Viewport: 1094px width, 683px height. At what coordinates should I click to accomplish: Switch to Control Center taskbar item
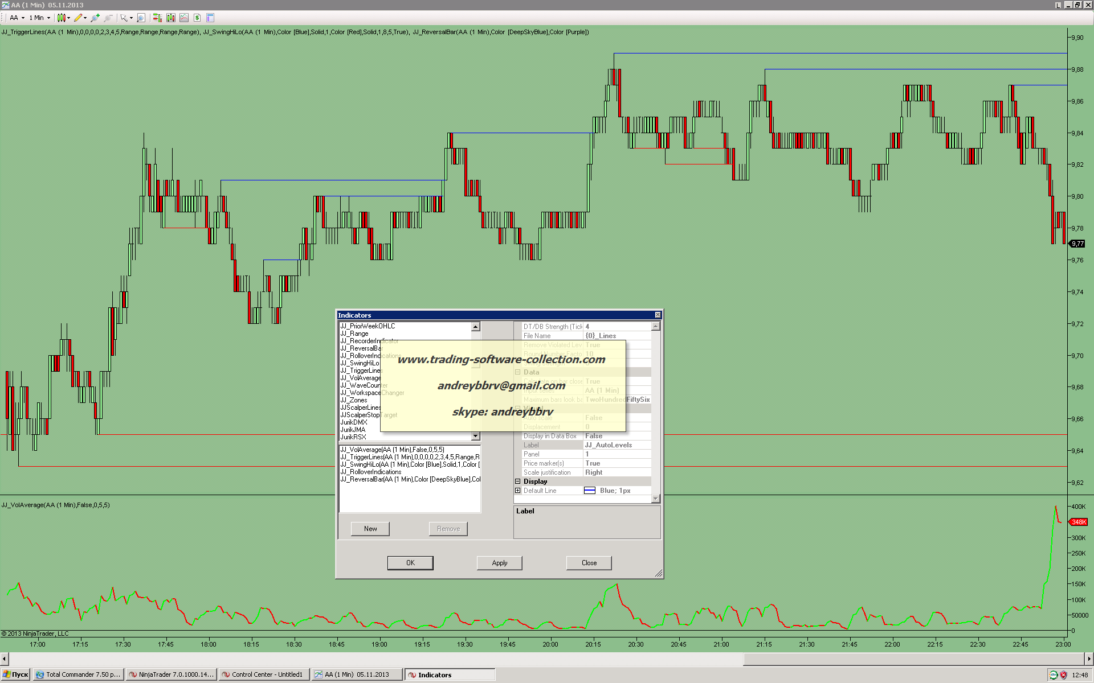tap(265, 674)
